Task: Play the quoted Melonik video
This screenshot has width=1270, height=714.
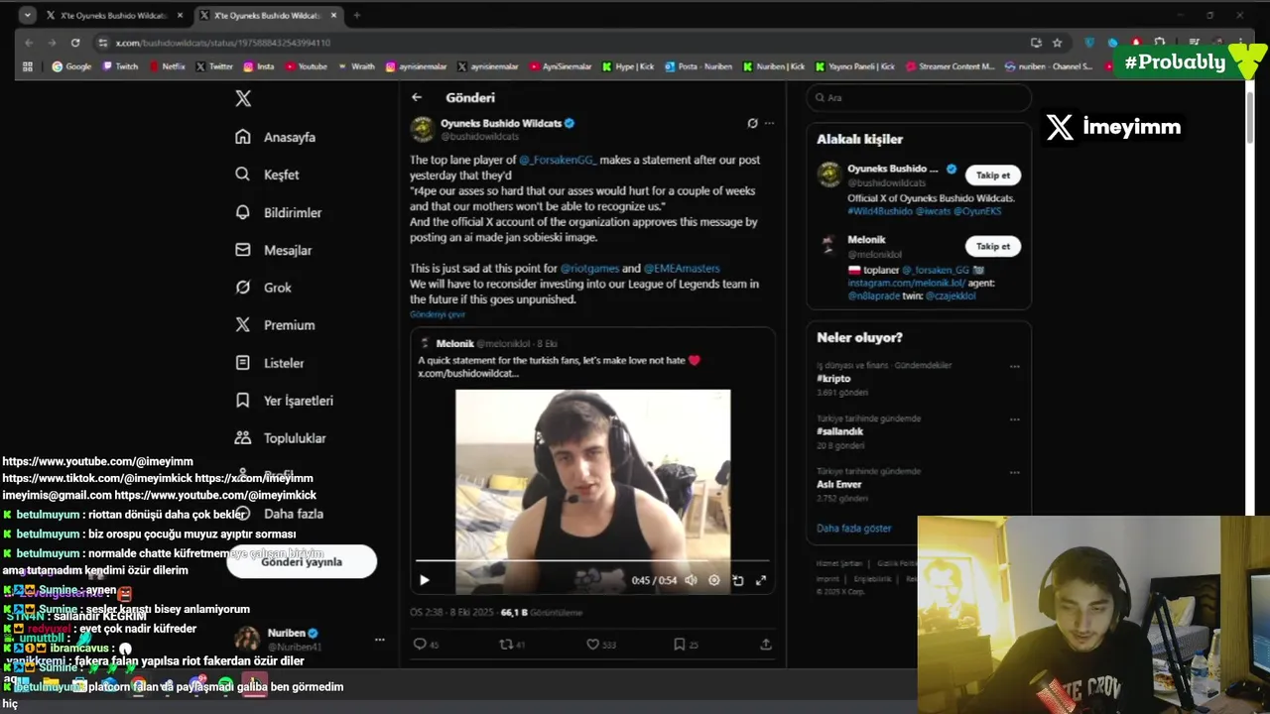Action: click(x=424, y=580)
